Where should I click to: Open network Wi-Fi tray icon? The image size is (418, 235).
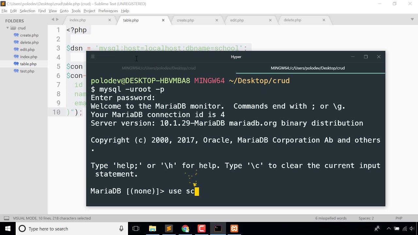coord(405,228)
